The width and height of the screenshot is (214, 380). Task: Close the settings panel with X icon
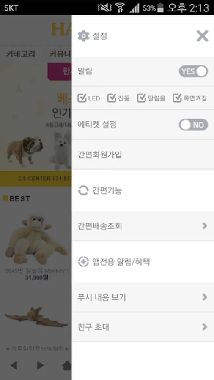202,36
